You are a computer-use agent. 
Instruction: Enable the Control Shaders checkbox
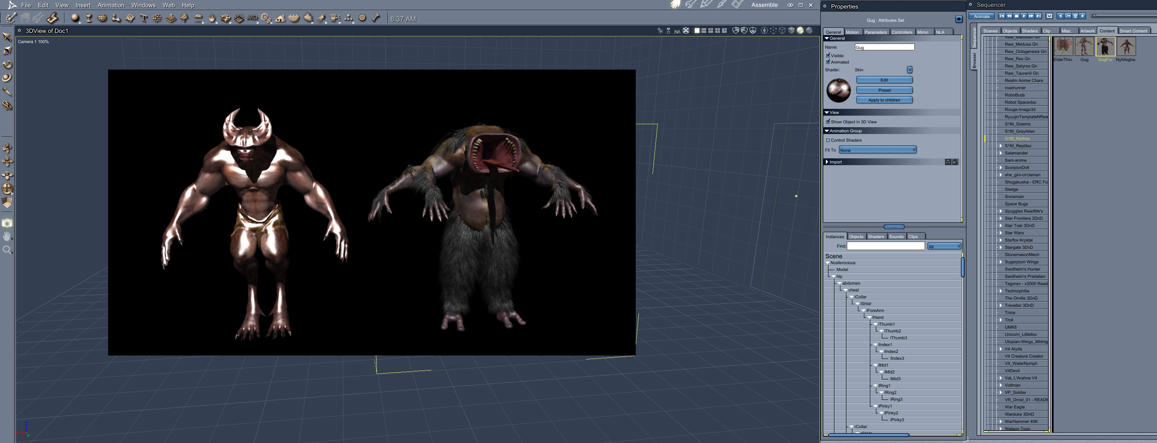pos(828,140)
